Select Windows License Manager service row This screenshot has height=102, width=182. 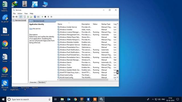(x=87, y=32)
